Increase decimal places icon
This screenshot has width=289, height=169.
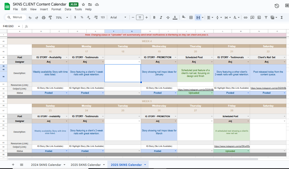(x=96, y=17)
